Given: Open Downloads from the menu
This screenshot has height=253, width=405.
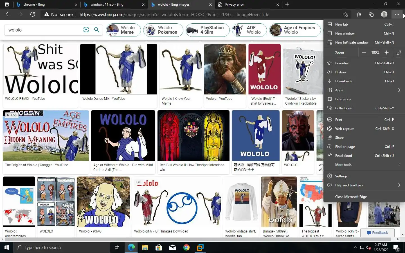Looking at the screenshot, I should (364, 81).
